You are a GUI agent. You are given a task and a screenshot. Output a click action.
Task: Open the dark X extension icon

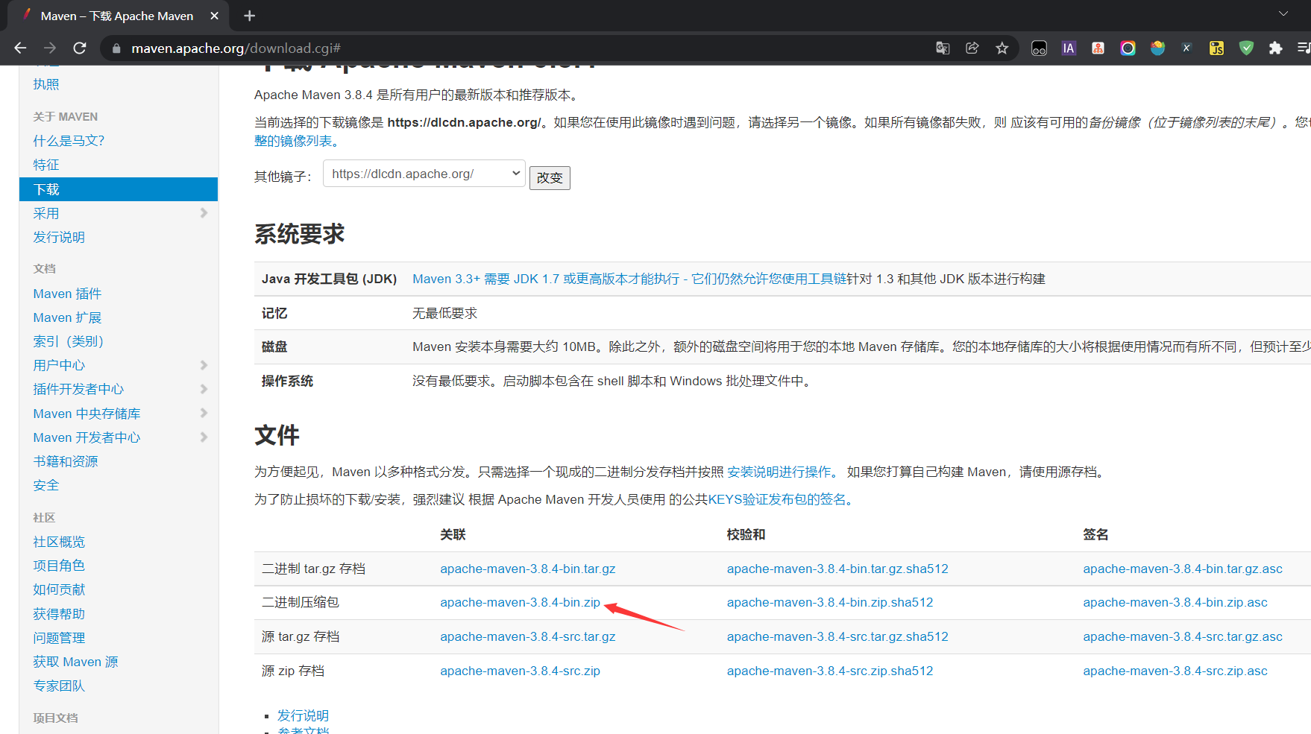1186,48
